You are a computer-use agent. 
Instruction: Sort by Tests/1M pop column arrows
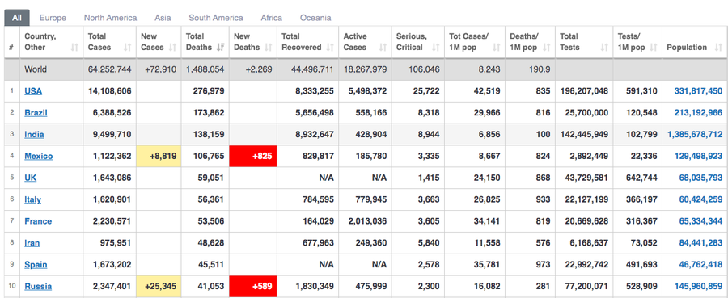click(654, 48)
